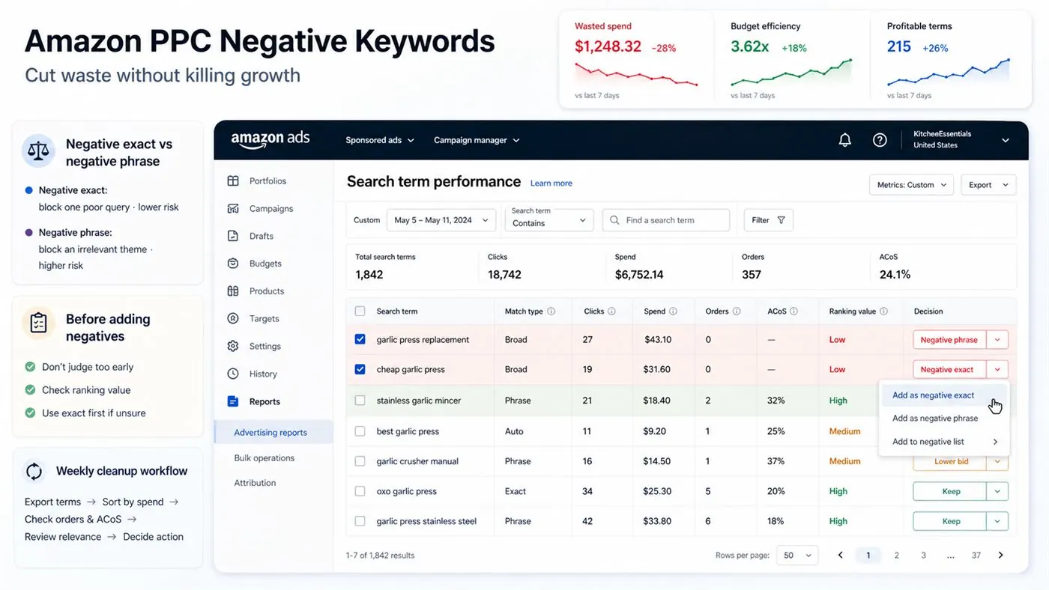Click the Reports document icon
The height and width of the screenshot is (590, 1049).
pos(233,401)
